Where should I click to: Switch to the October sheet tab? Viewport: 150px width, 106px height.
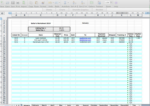[94, 105]
